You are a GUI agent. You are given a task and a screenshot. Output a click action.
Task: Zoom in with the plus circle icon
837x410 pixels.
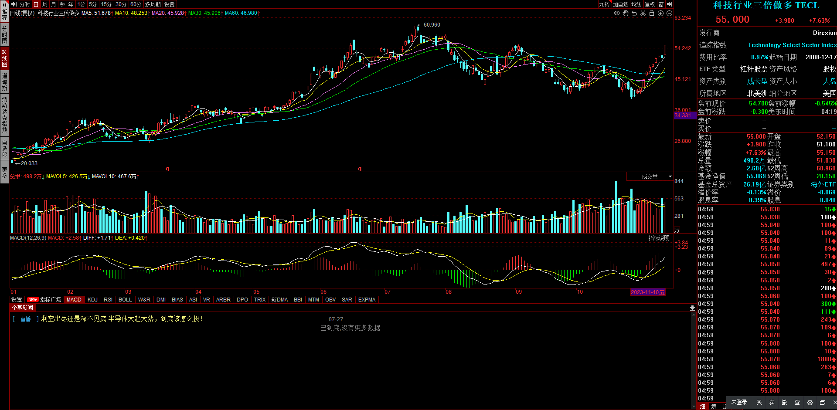point(660,14)
